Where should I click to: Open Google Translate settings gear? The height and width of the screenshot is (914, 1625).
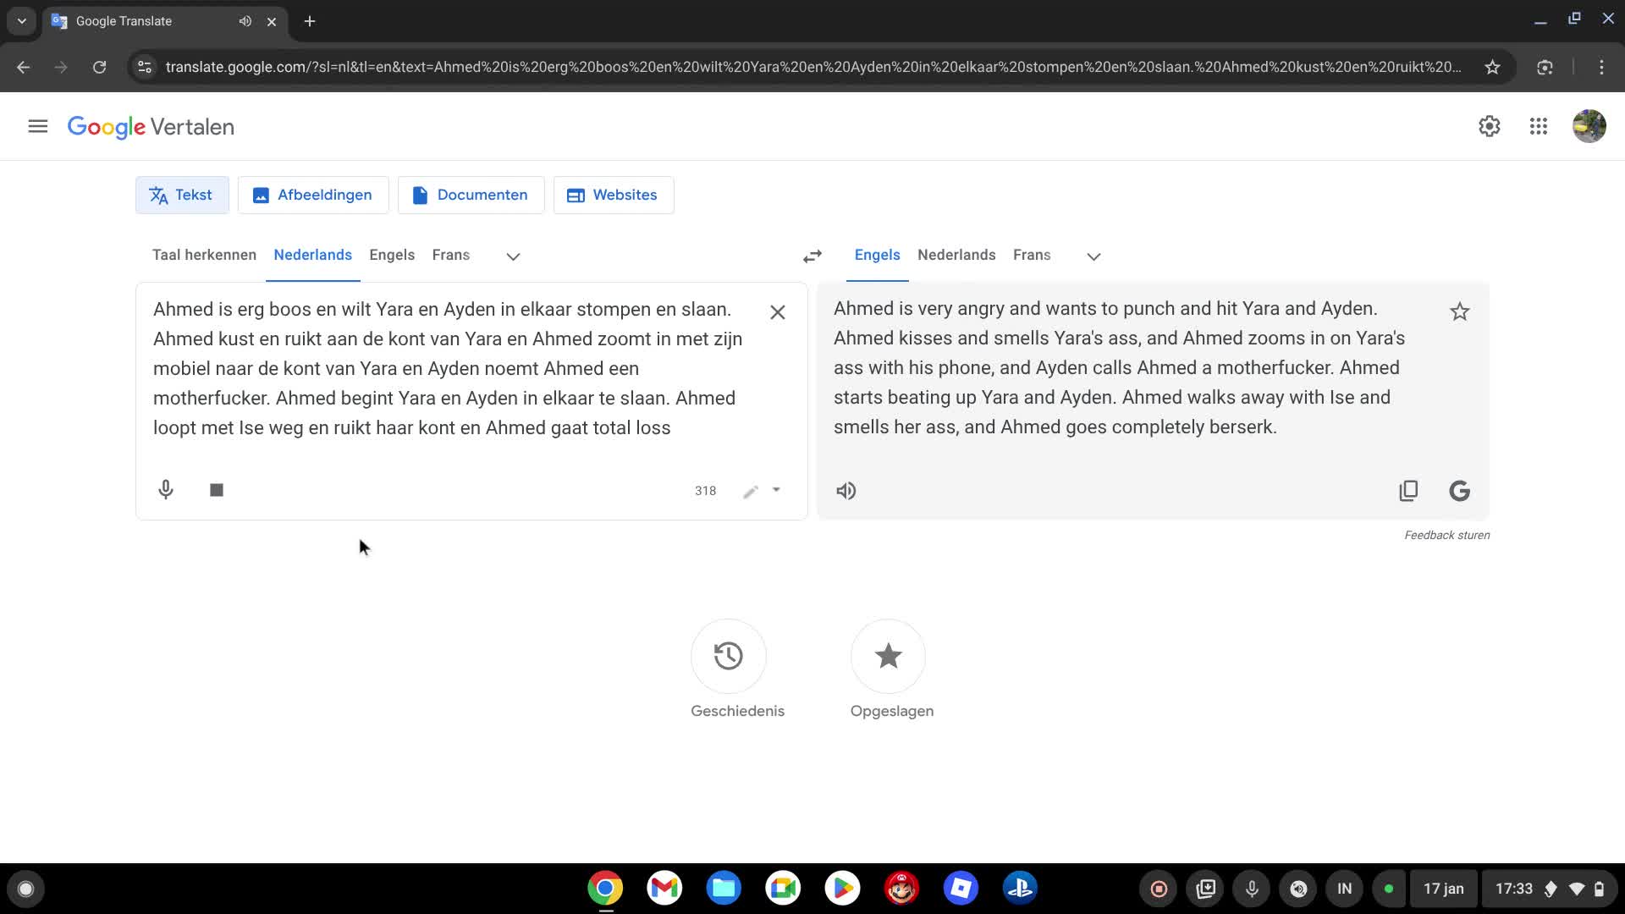1490,126
